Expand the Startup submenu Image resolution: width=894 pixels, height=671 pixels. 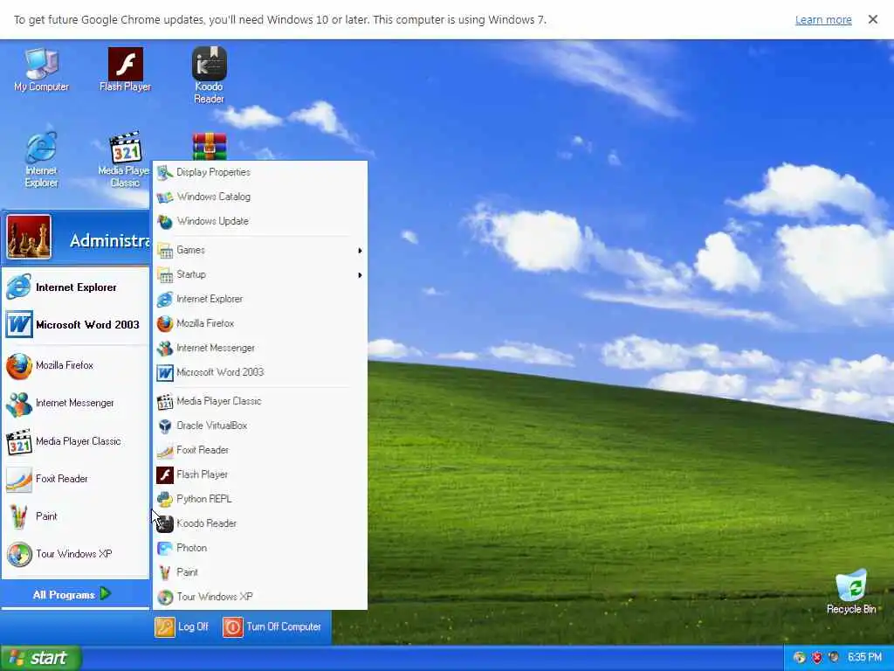point(259,274)
